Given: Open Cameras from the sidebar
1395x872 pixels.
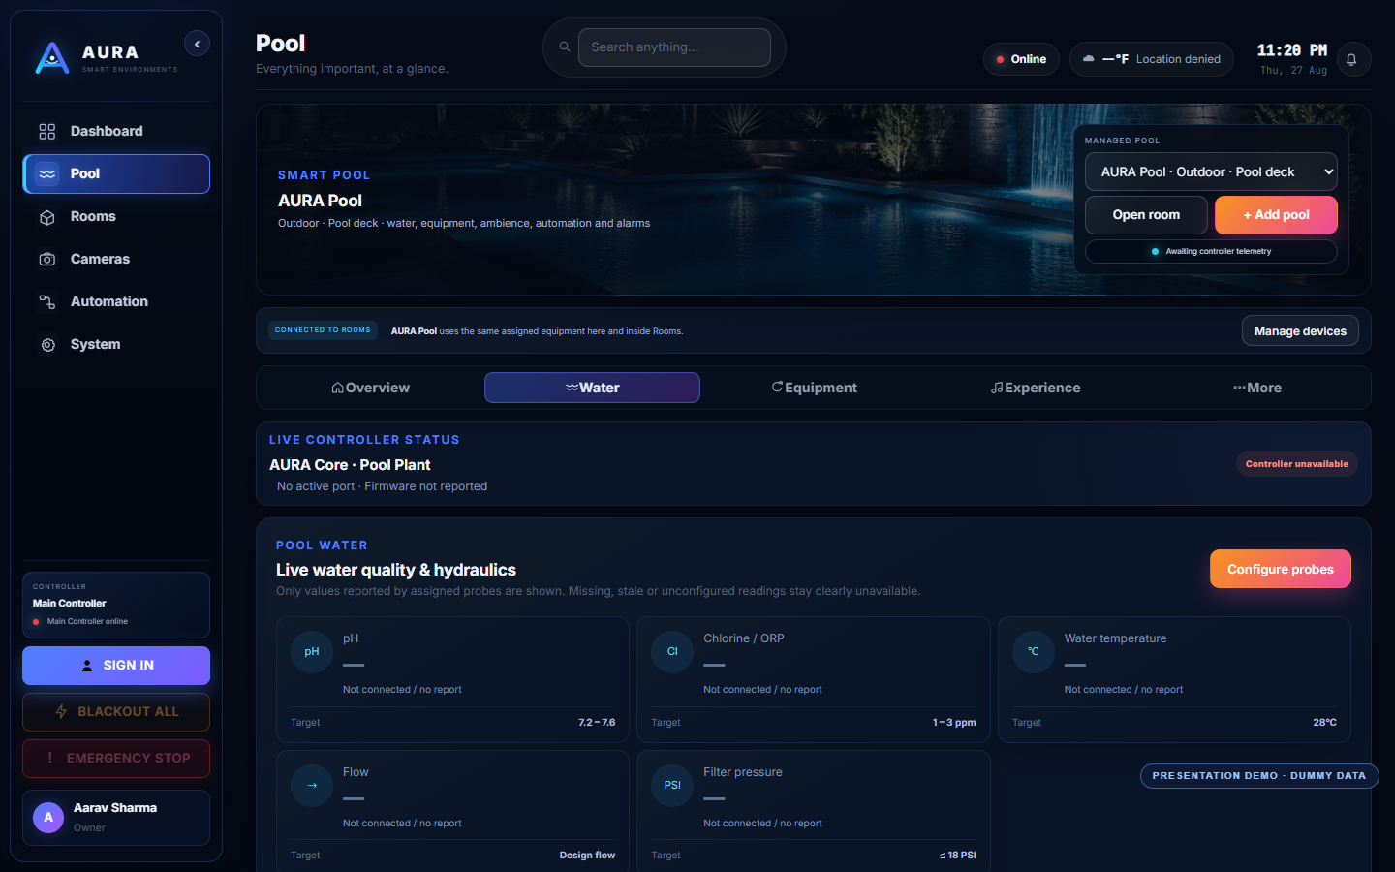Looking at the screenshot, I should (x=116, y=259).
